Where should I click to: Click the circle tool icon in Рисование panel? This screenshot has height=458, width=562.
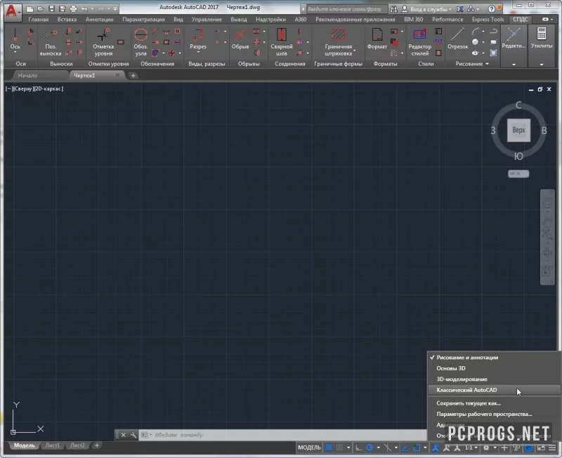click(x=475, y=42)
